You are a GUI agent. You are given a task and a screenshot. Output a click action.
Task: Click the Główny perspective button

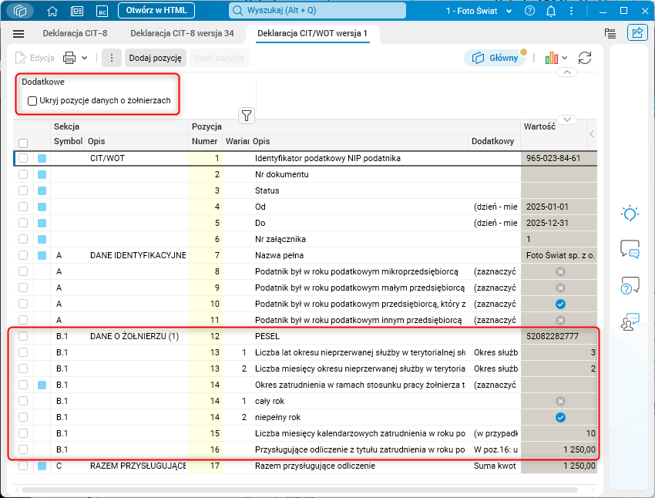[x=495, y=58]
